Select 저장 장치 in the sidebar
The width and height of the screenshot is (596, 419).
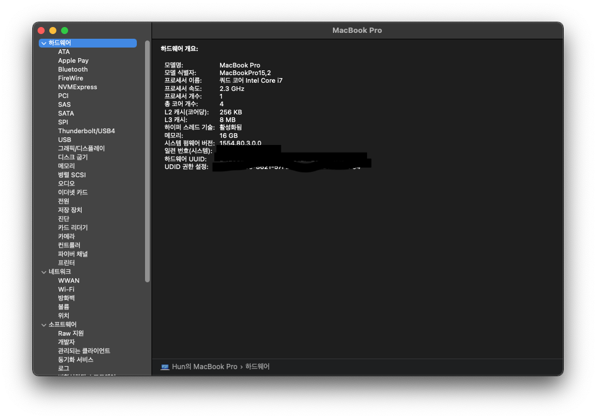point(70,209)
